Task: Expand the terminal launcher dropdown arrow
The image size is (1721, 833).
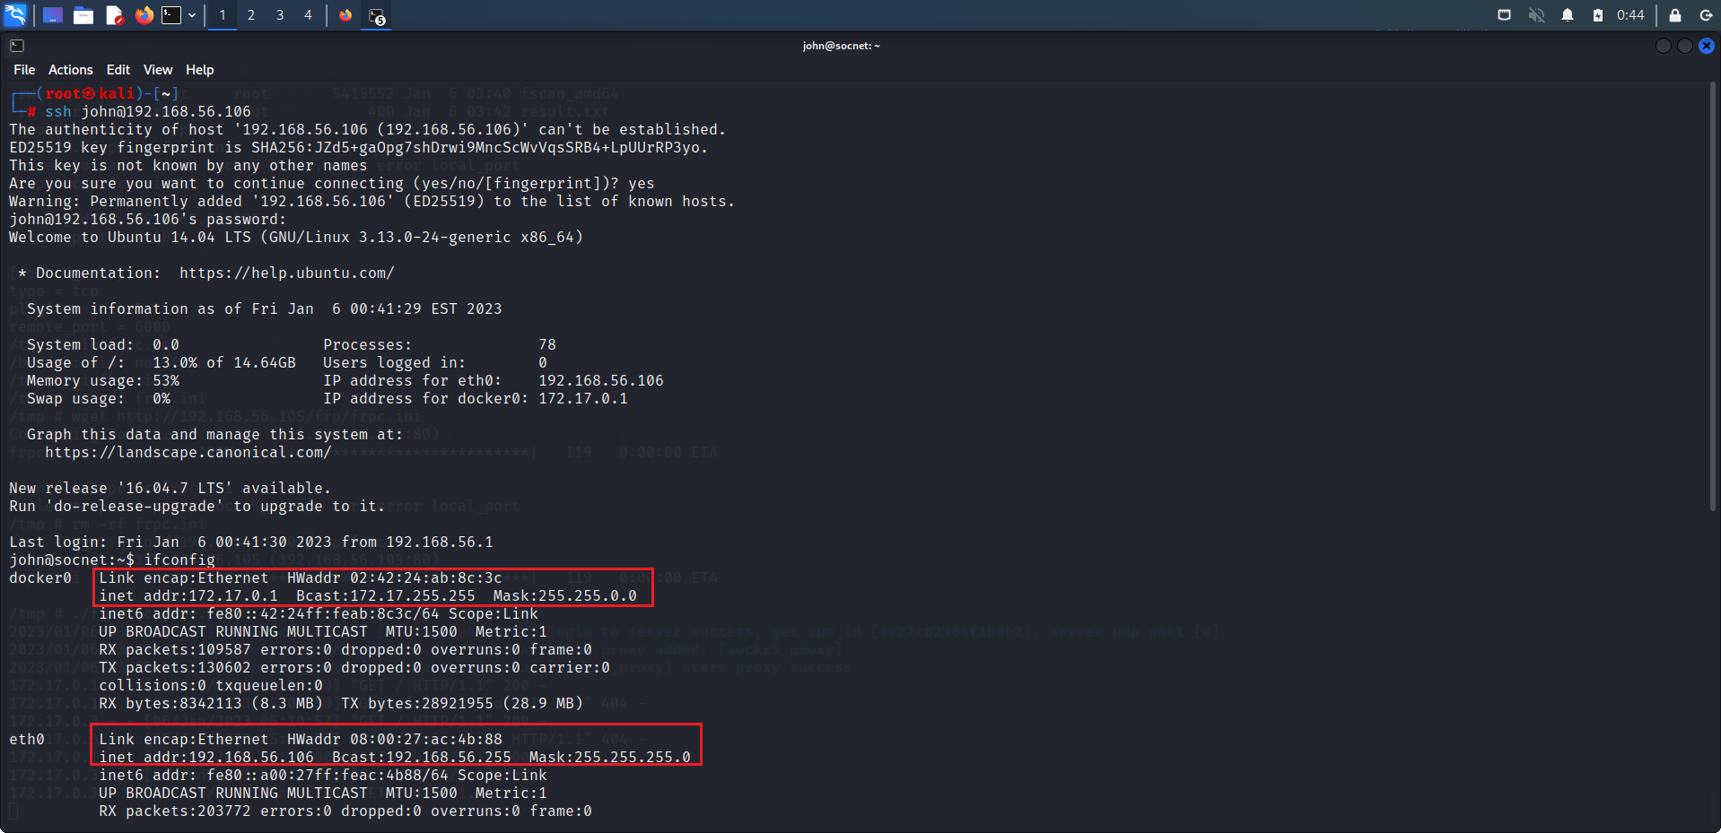Action: [192, 15]
